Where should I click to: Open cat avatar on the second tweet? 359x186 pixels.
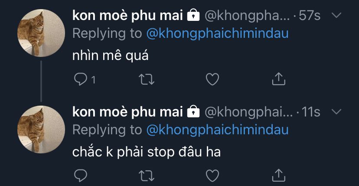point(41,130)
